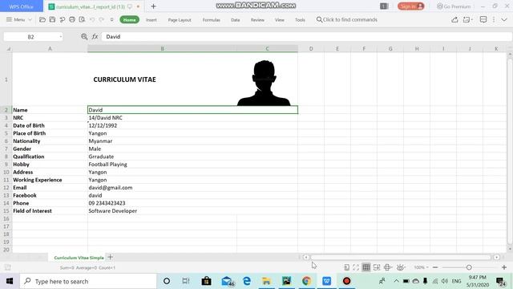This screenshot has width=513, height=289.
Task: Add a new sheet with plus icon
Action: [111, 257]
